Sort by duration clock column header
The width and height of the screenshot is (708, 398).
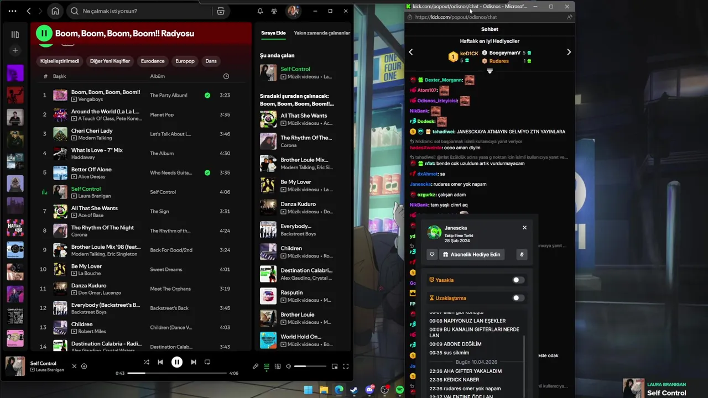tap(226, 76)
